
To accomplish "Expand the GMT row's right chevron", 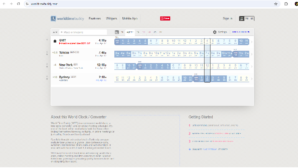I will (x=252, y=42).
